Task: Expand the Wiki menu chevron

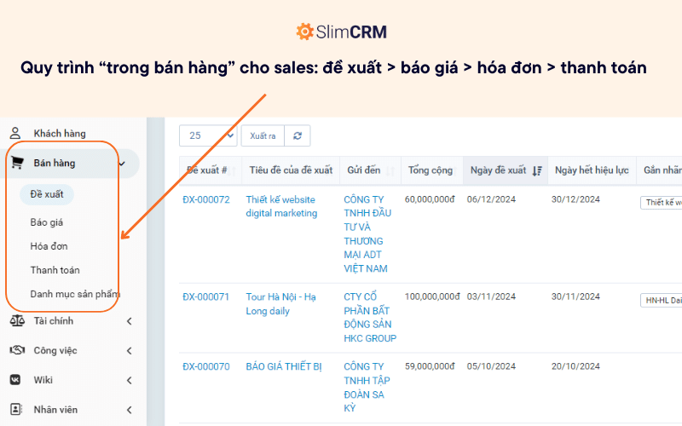Action: click(130, 380)
